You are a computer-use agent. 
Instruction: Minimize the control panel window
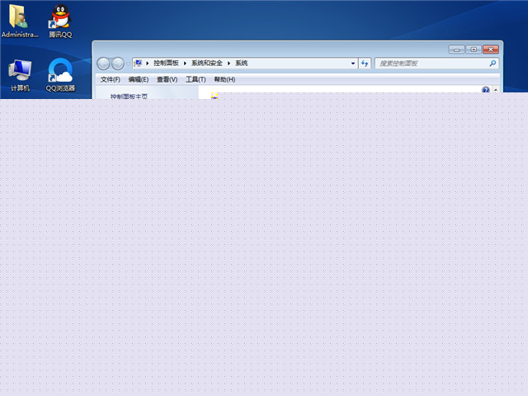456,49
